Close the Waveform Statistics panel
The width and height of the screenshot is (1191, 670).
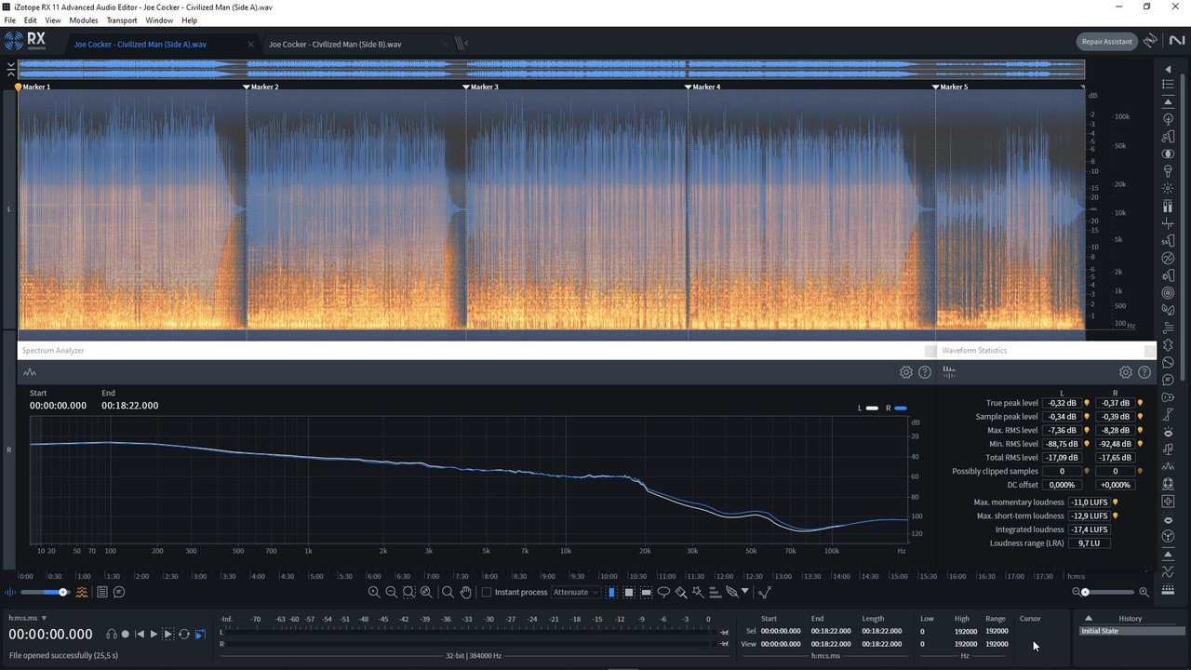pos(1150,351)
